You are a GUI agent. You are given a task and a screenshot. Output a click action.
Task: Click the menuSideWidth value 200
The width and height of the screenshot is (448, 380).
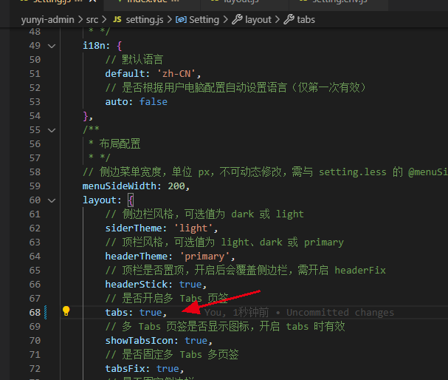point(178,186)
